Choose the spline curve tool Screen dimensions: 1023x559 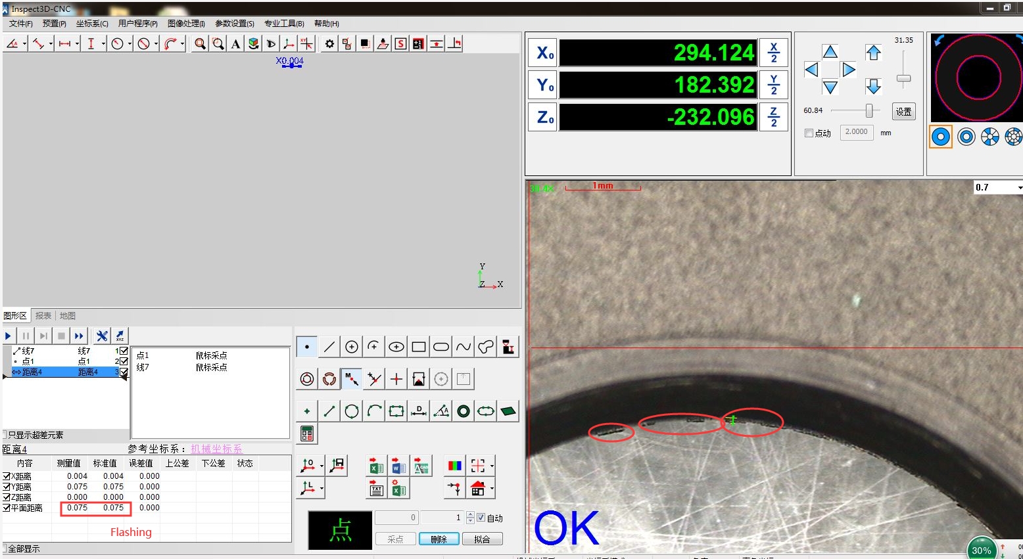point(464,347)
